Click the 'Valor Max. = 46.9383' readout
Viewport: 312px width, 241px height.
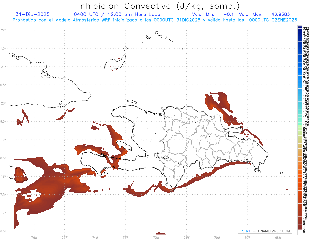click(x=264, y=15)
